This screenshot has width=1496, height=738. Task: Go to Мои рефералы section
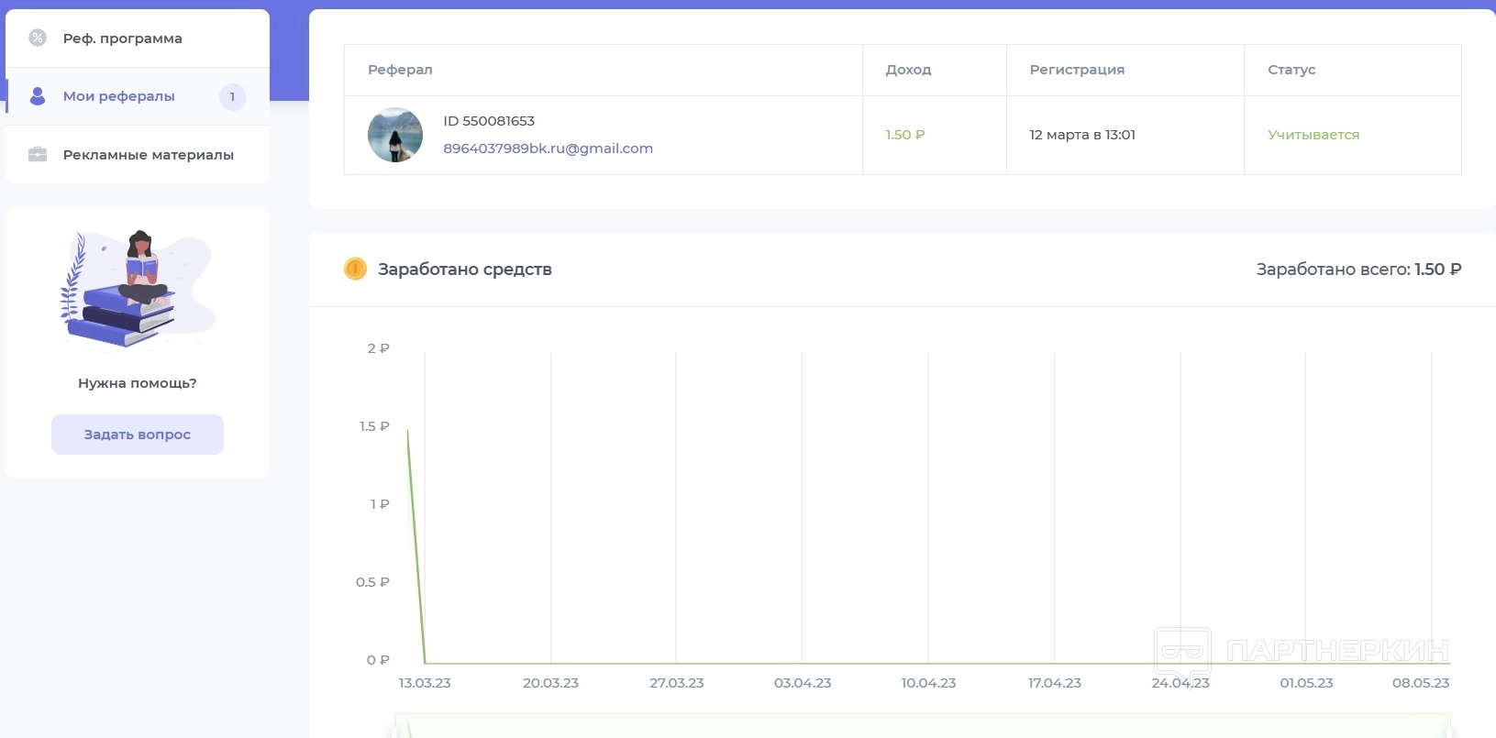(118, 96)
